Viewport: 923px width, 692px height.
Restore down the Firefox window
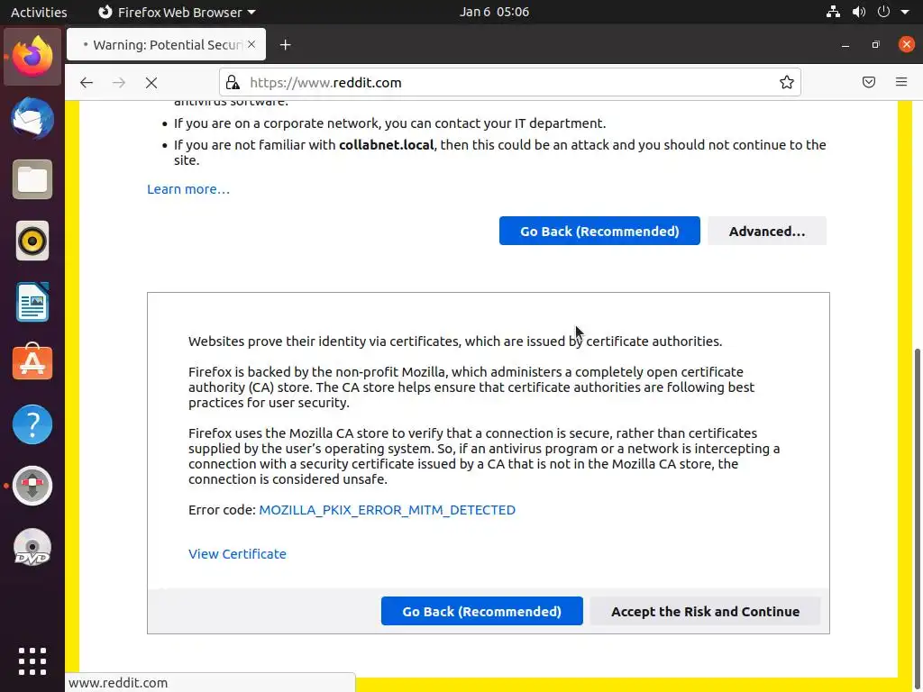(x=875, y=45)
